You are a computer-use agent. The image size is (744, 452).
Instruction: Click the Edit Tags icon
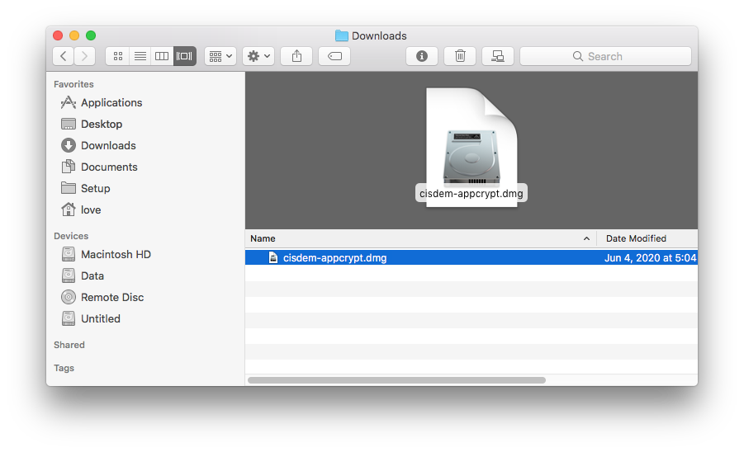pos(334,56)
